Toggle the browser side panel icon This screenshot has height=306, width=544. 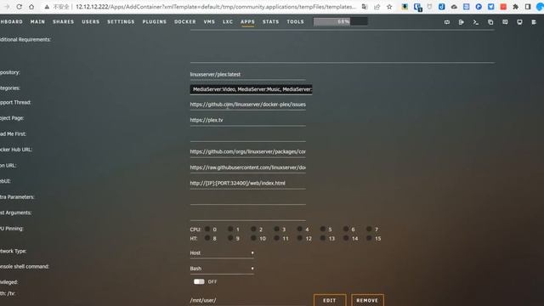pyautogui.click(x=528, y=7)
